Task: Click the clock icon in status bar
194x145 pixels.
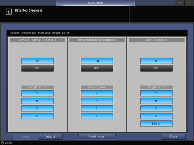Action: 2,143
